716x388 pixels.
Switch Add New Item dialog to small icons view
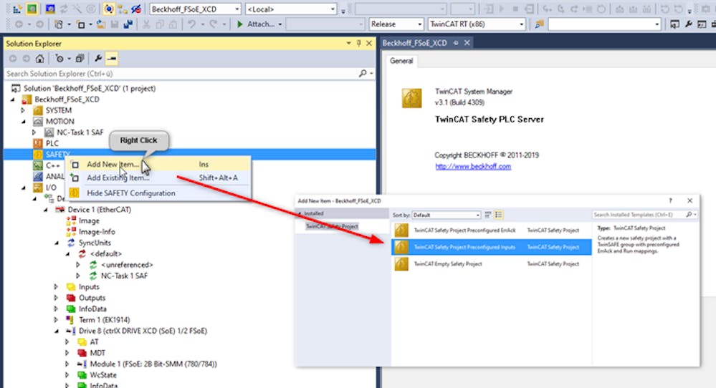coord(488,215)
